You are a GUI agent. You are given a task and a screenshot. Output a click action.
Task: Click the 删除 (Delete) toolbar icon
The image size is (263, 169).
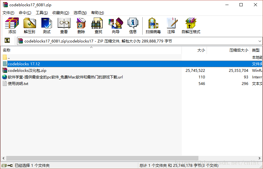click(x=81, y=23)
